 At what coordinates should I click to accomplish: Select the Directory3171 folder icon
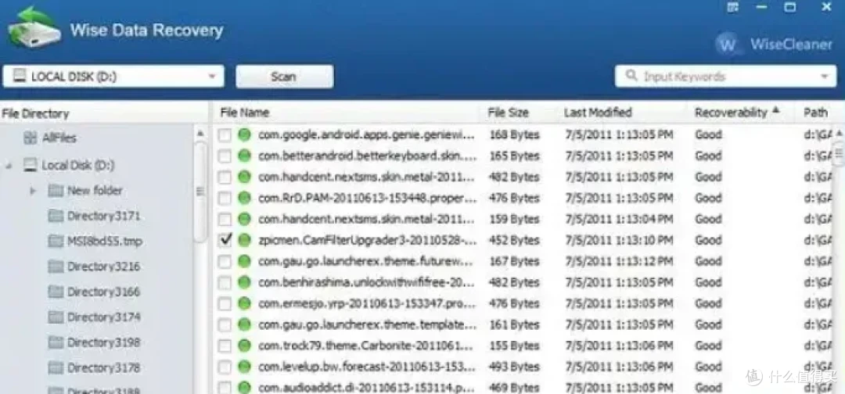coord(56,216)
